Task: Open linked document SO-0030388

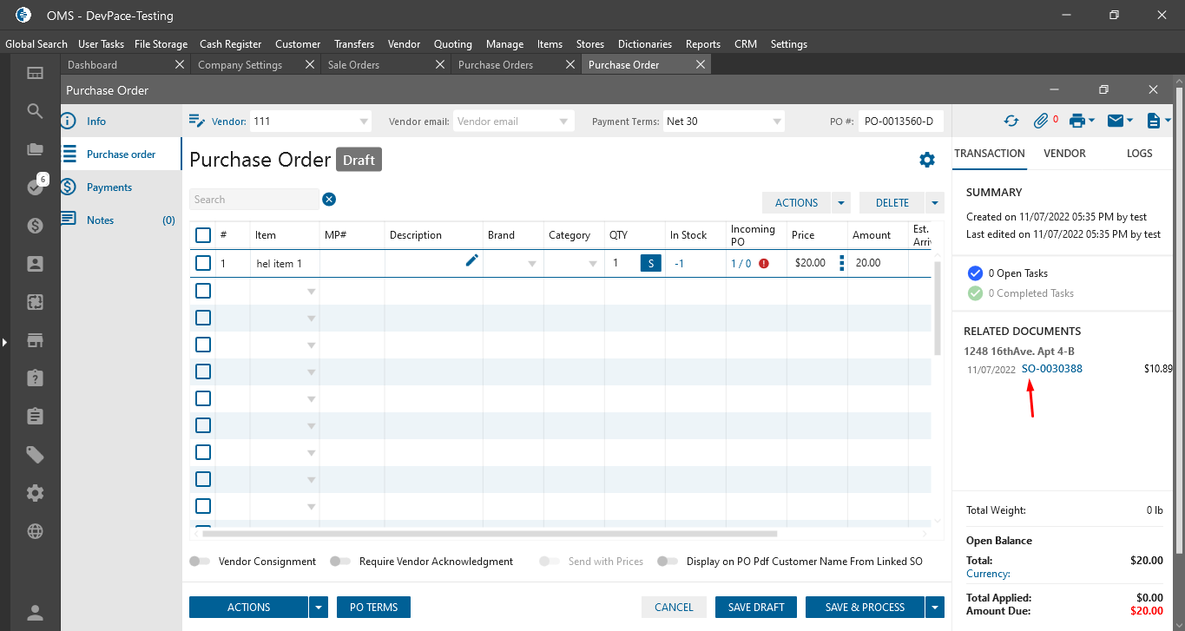Action: (x=1051, y=369)
